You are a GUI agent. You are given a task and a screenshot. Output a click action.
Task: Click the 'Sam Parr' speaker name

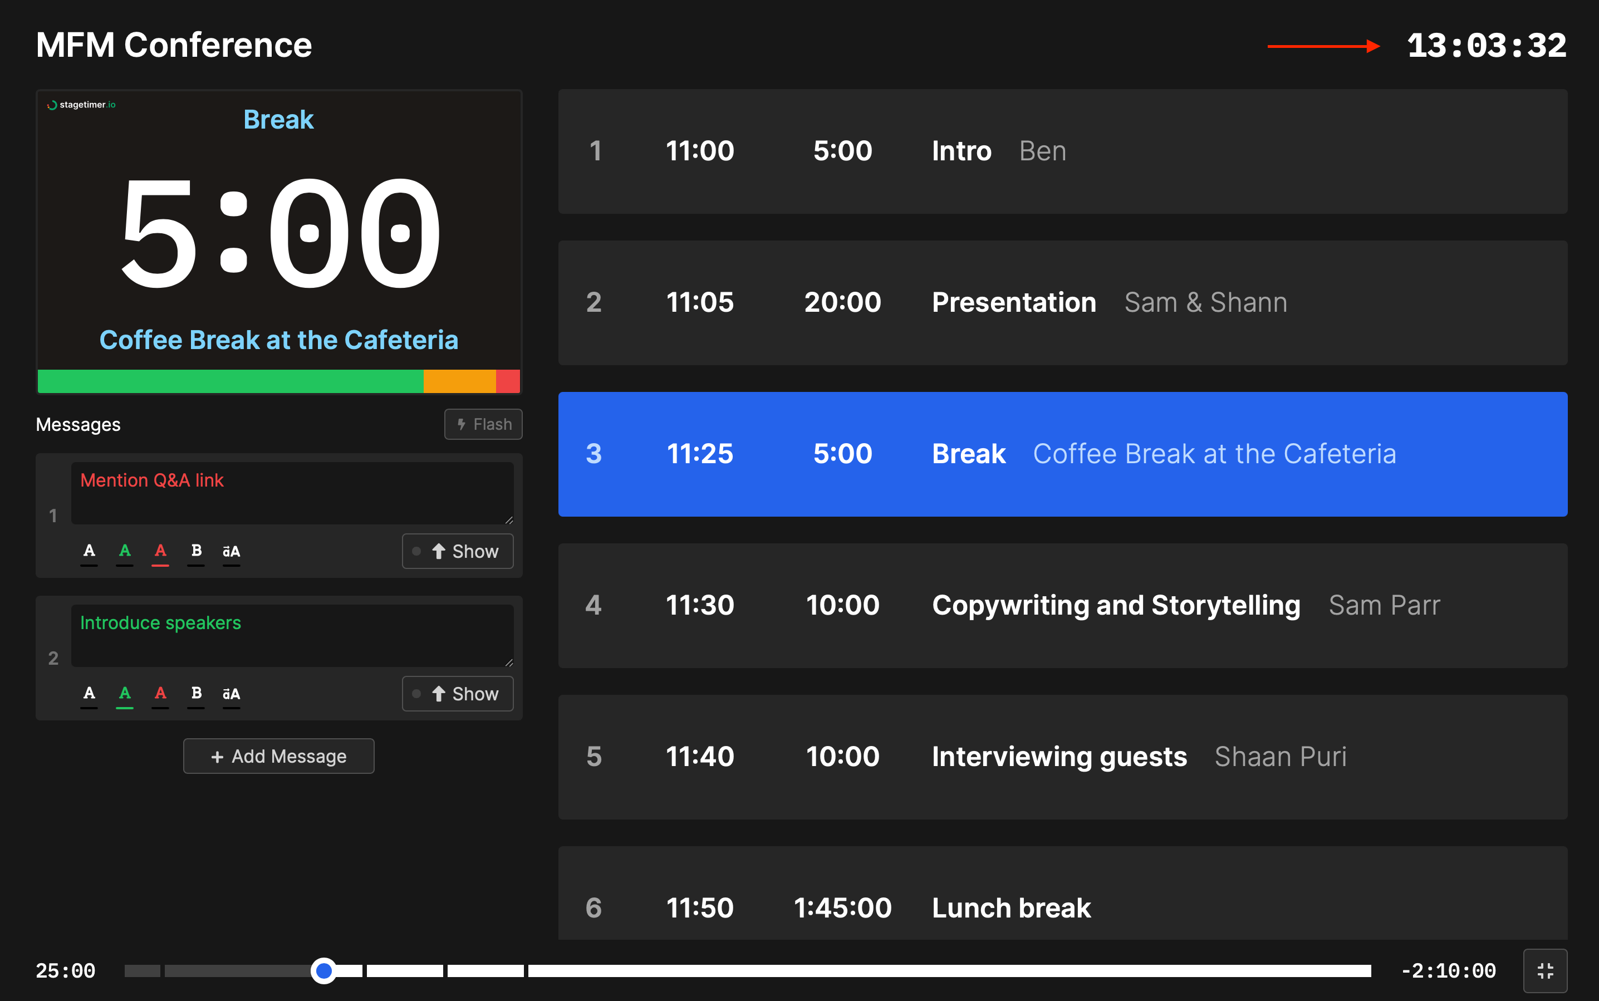click(1384, 605)
